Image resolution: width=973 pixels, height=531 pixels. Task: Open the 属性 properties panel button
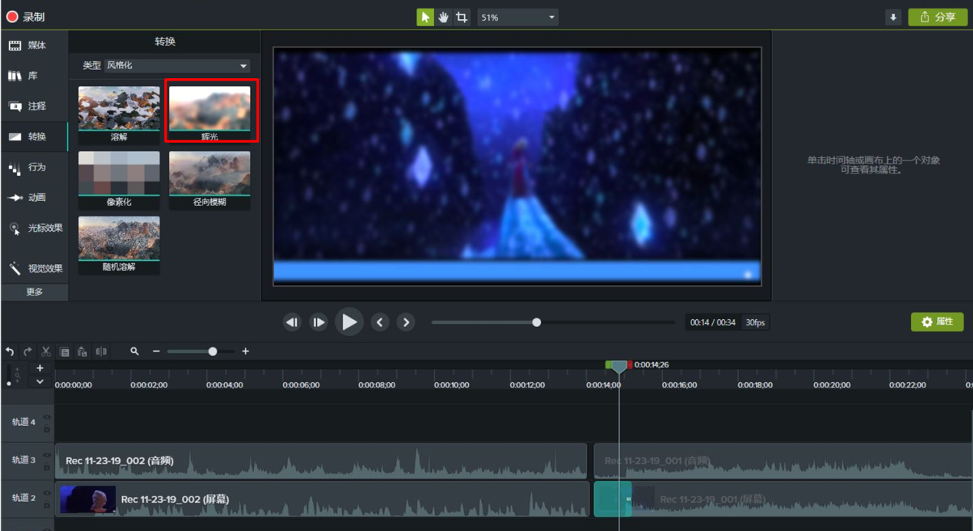(937, 322)
